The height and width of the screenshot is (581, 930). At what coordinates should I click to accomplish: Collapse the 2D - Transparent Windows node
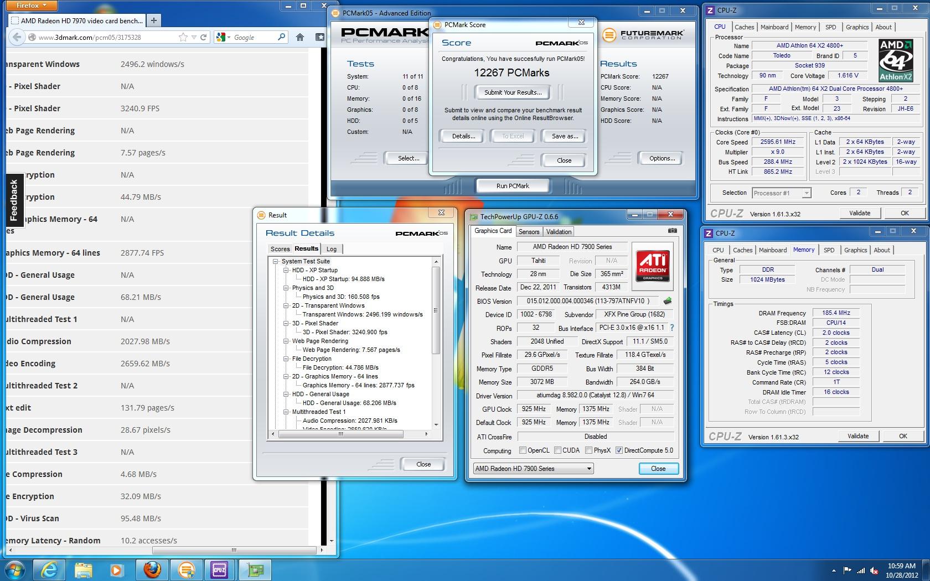pos(286,305)
